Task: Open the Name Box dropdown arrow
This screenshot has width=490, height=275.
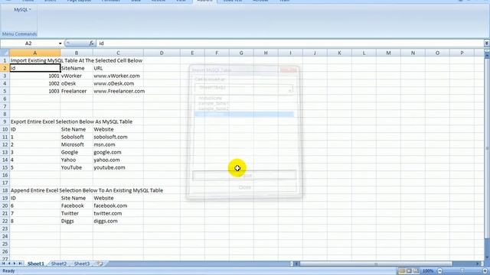Action: (x=60, y=44)
